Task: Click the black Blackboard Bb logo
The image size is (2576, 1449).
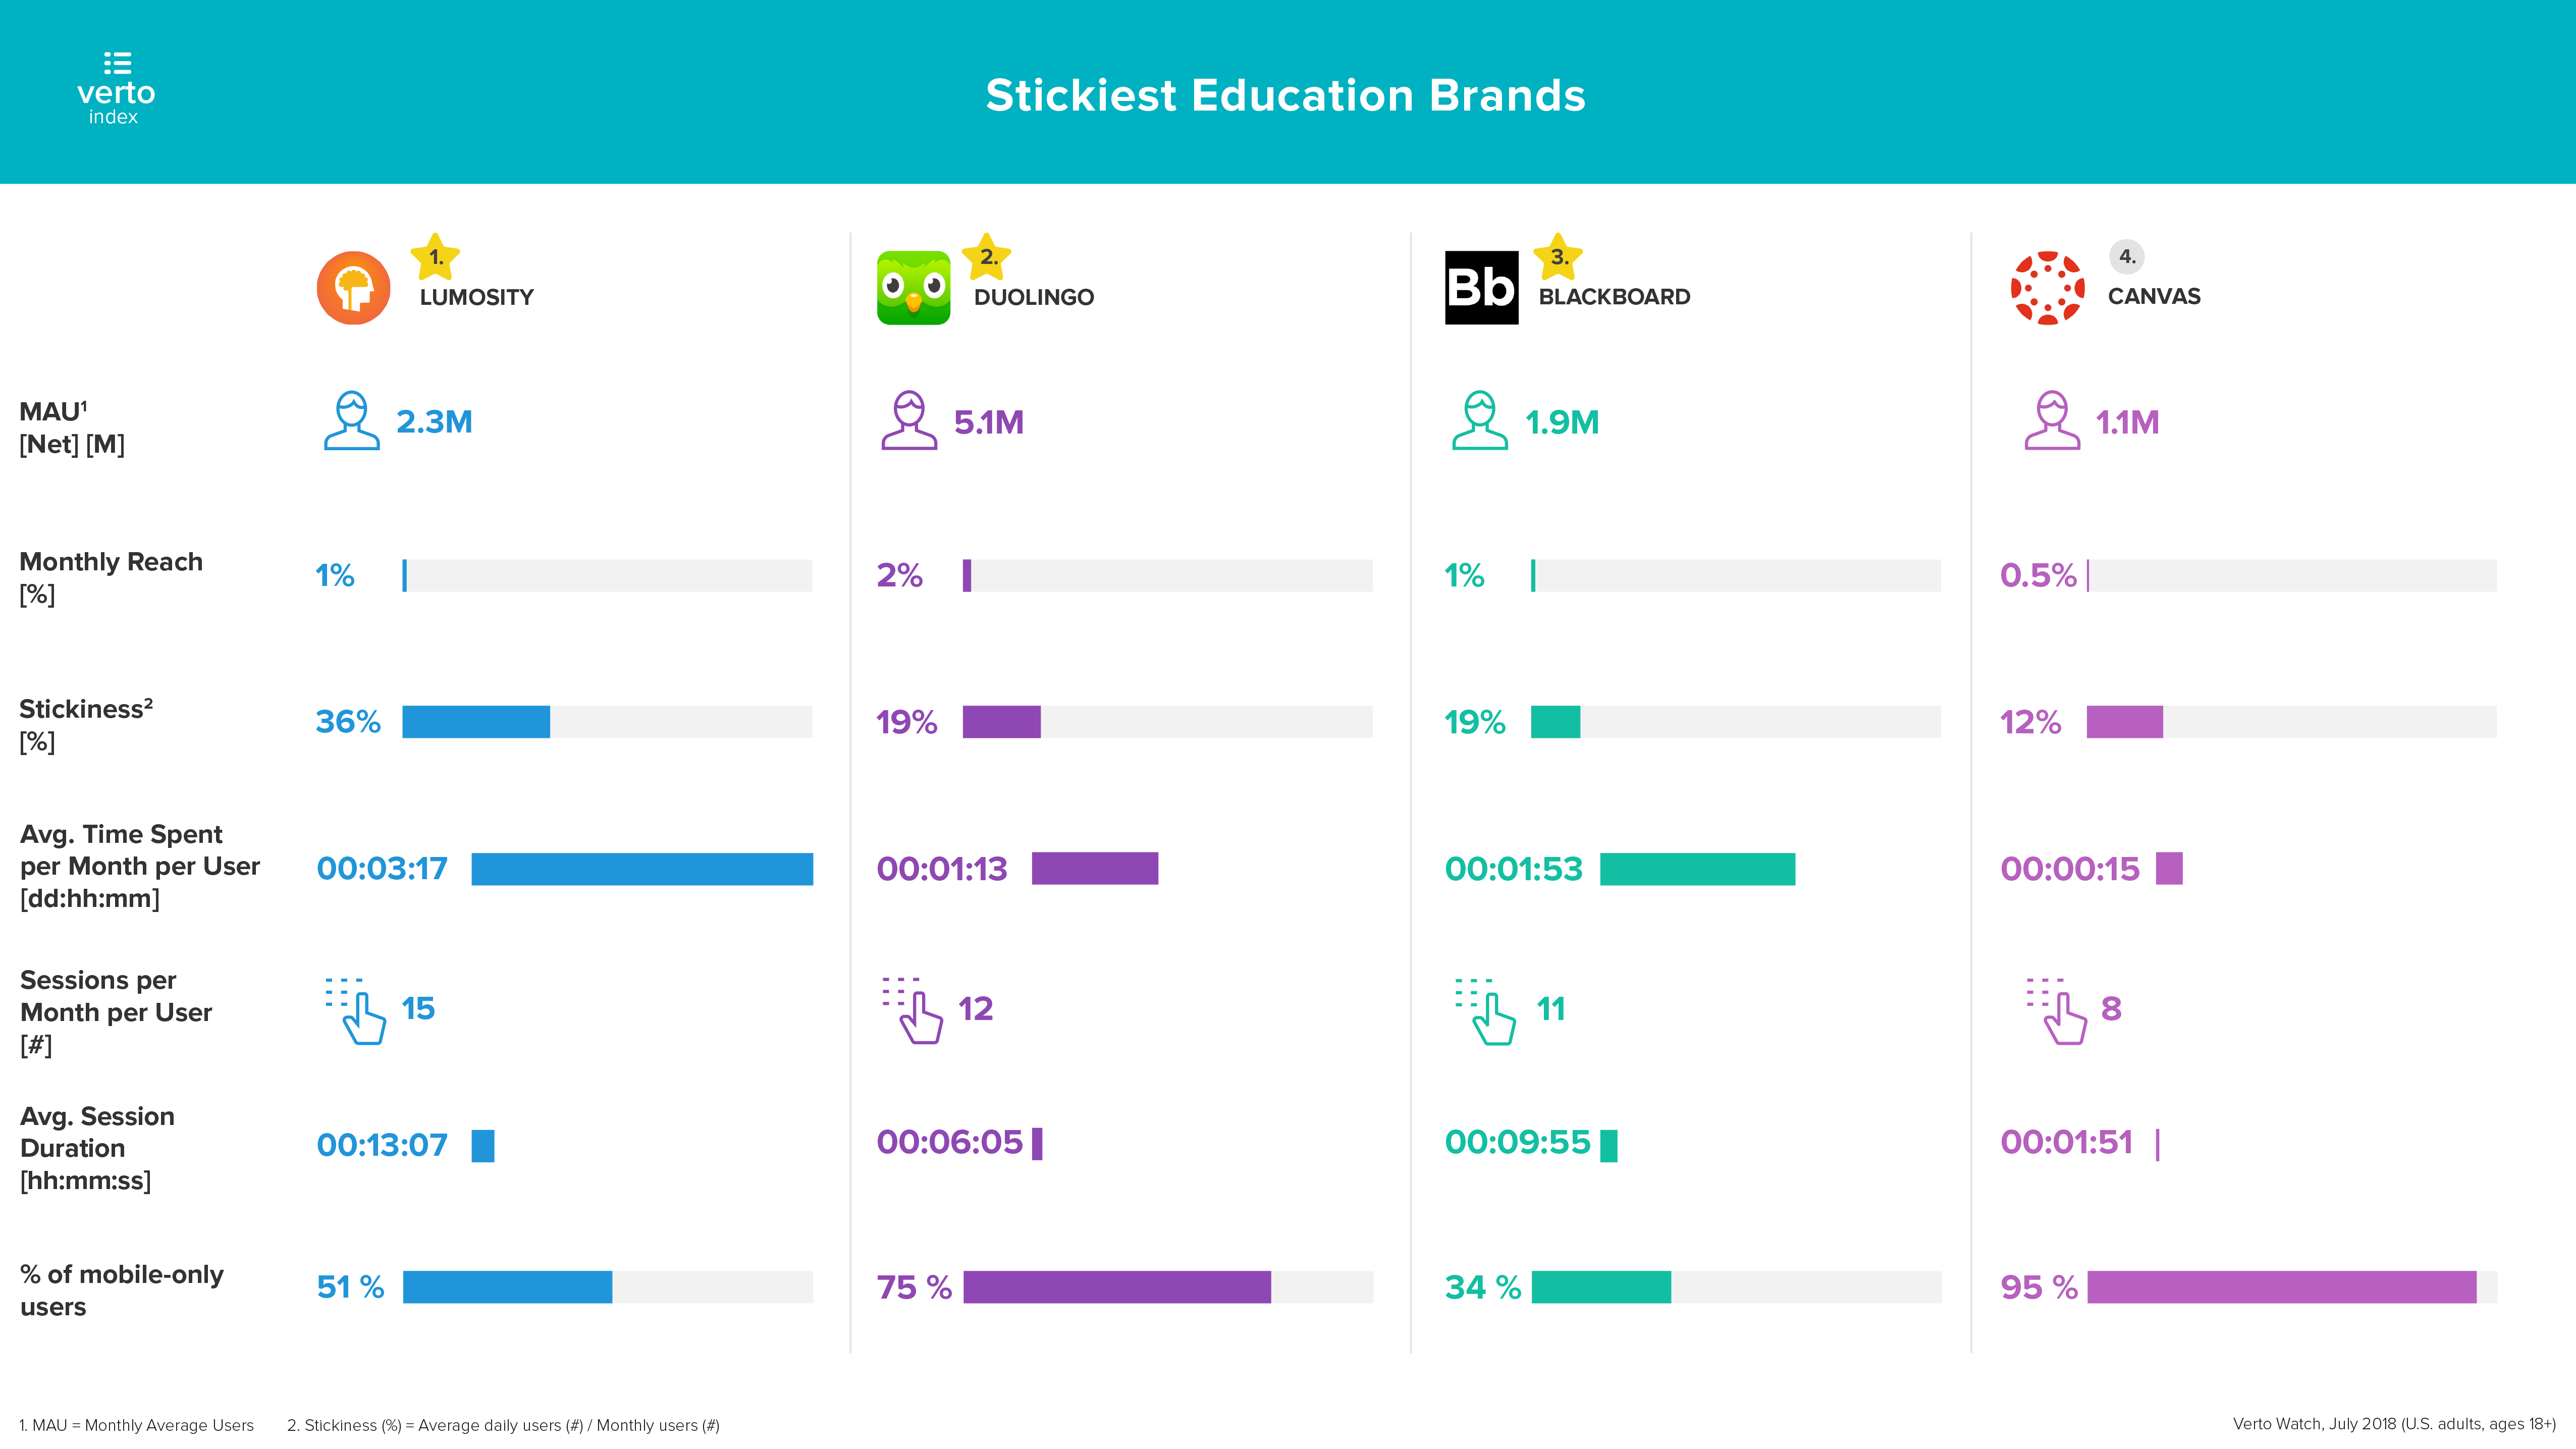Action: pyautogui.click(x=1481, y=288)
